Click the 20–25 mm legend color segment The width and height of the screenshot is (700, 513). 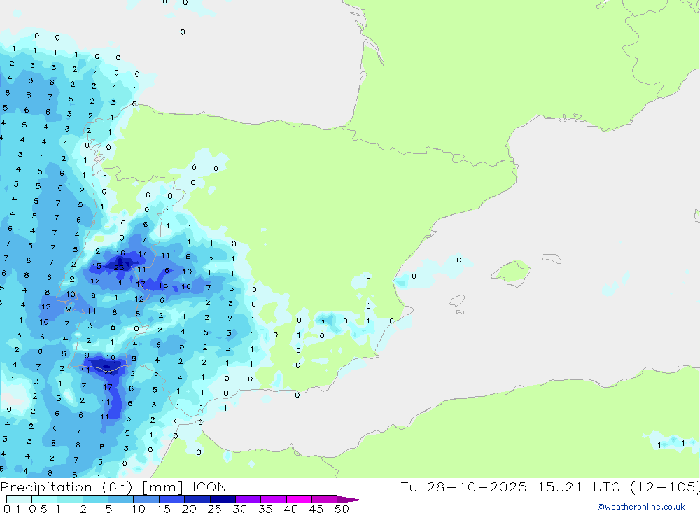coord(197,499)
